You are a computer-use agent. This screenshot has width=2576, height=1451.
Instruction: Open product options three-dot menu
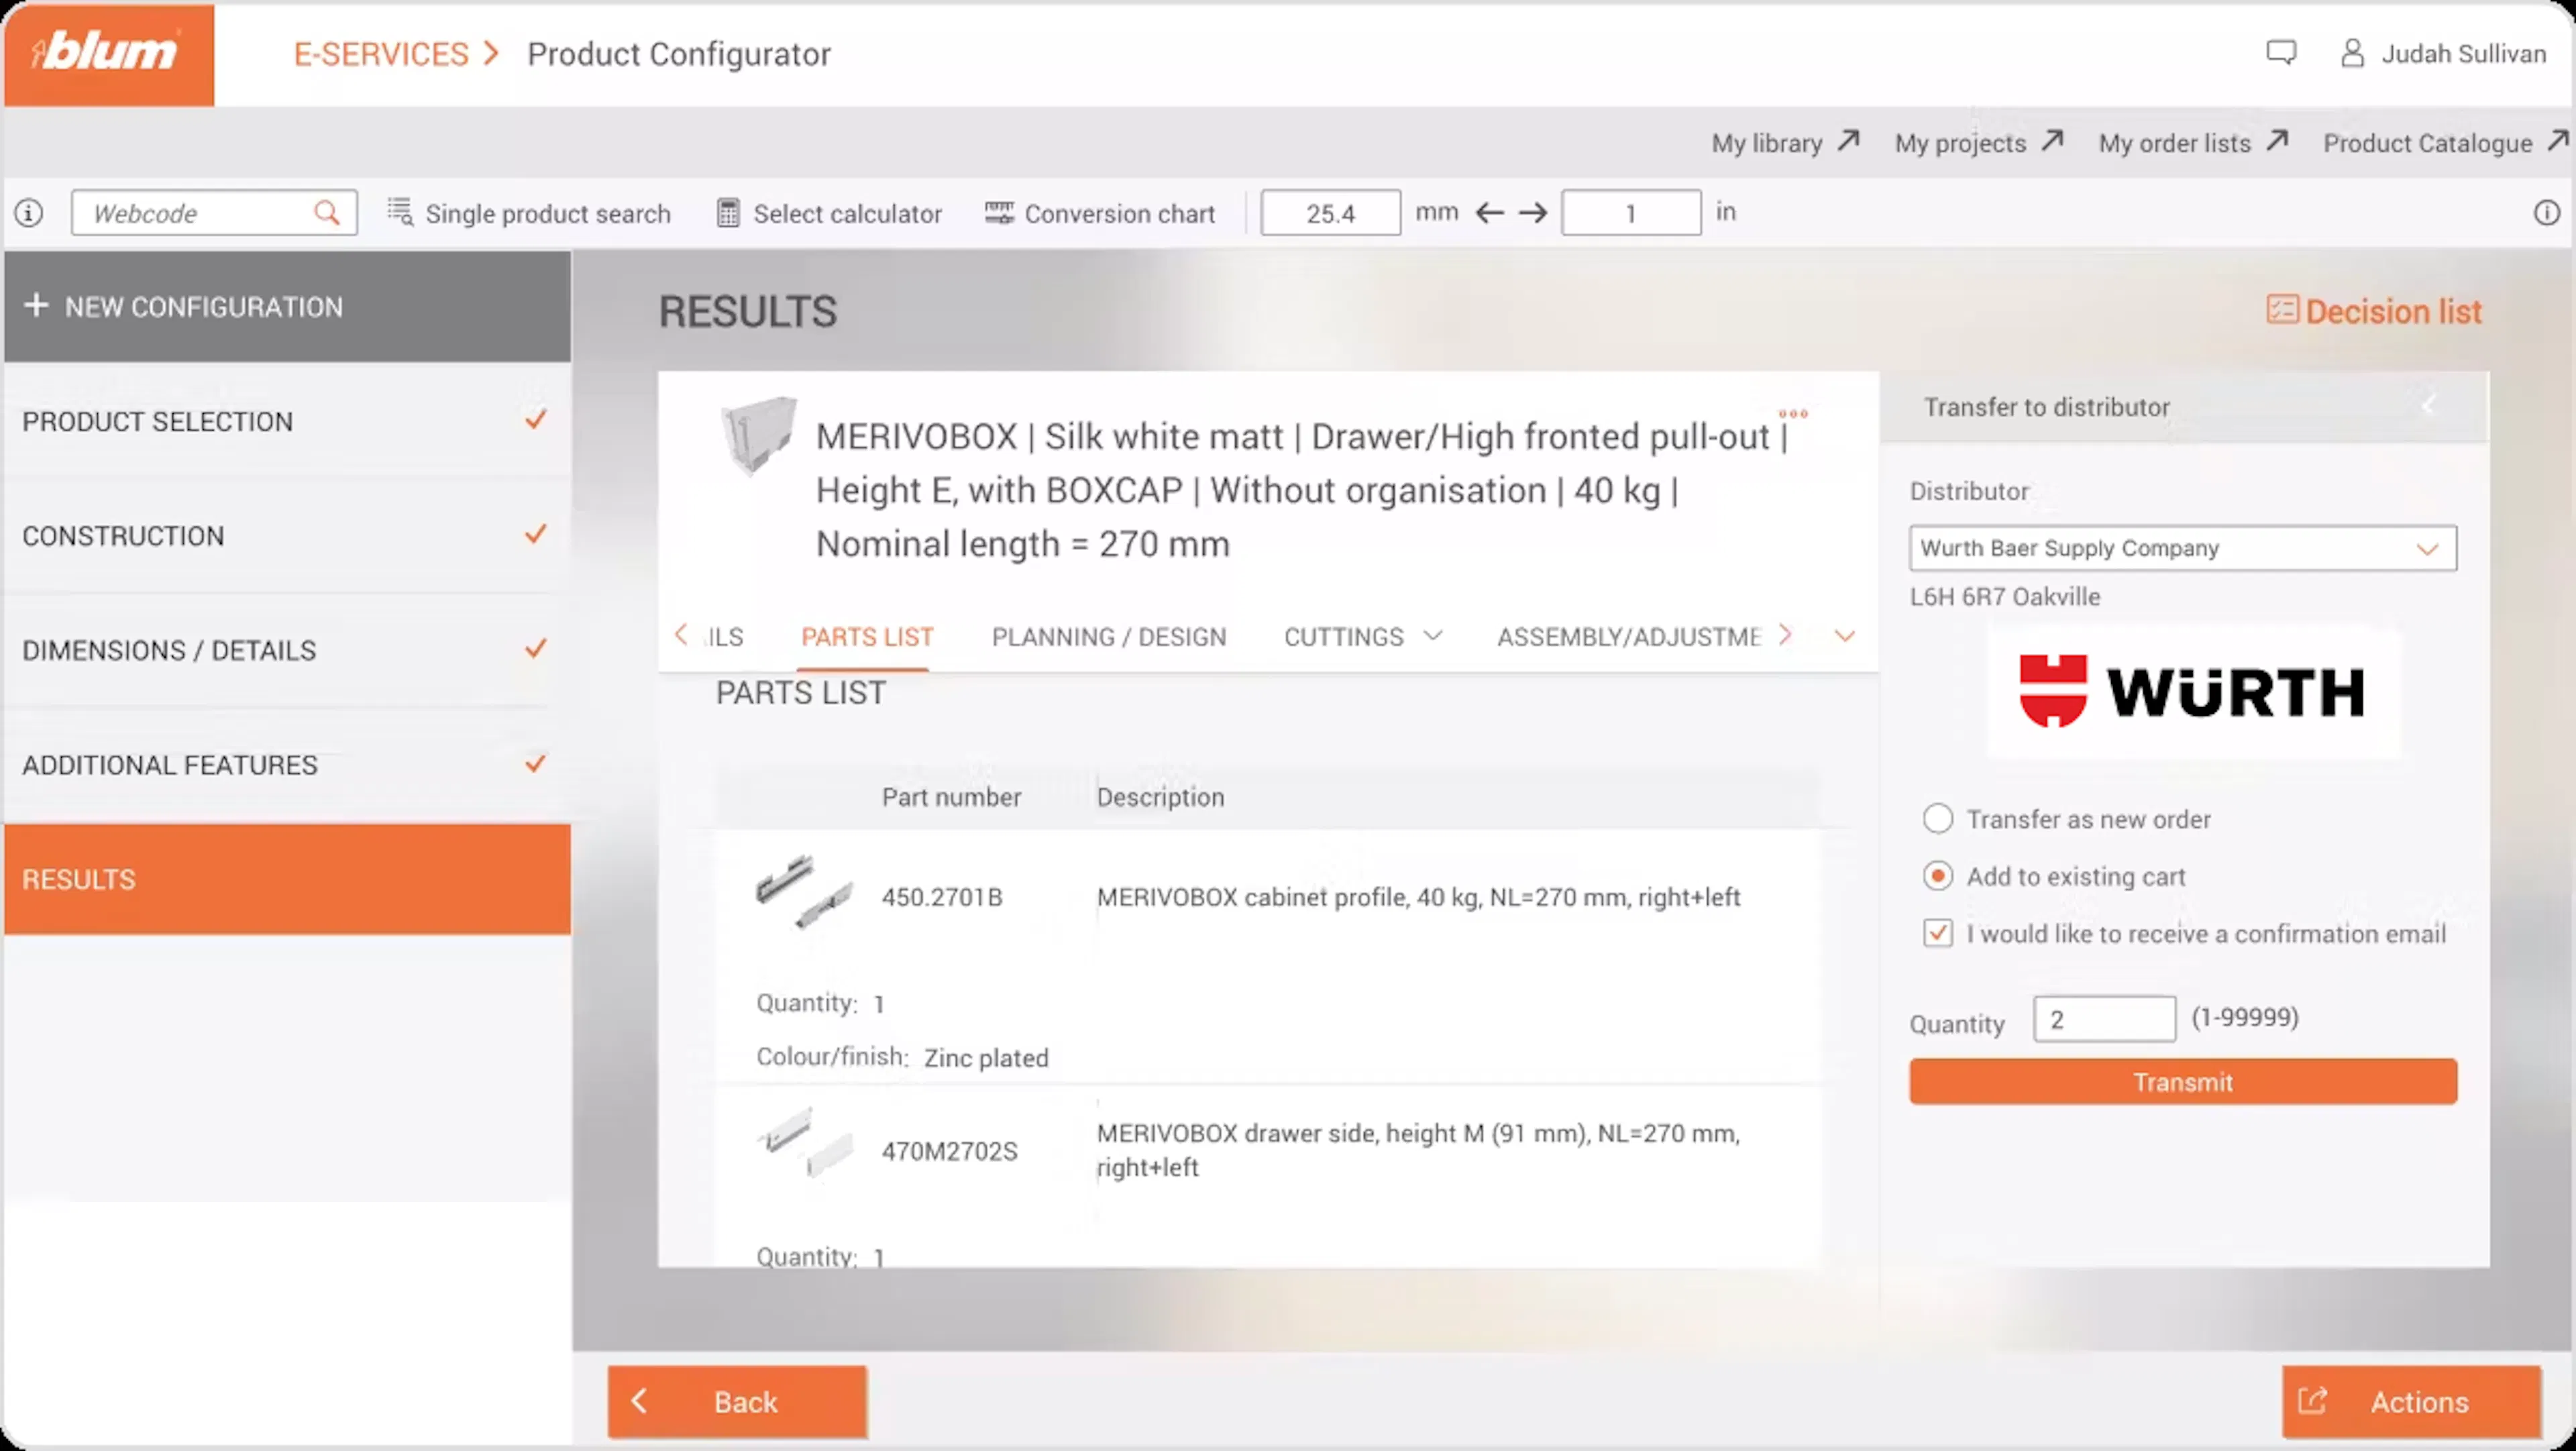[x=1793, y=414]
